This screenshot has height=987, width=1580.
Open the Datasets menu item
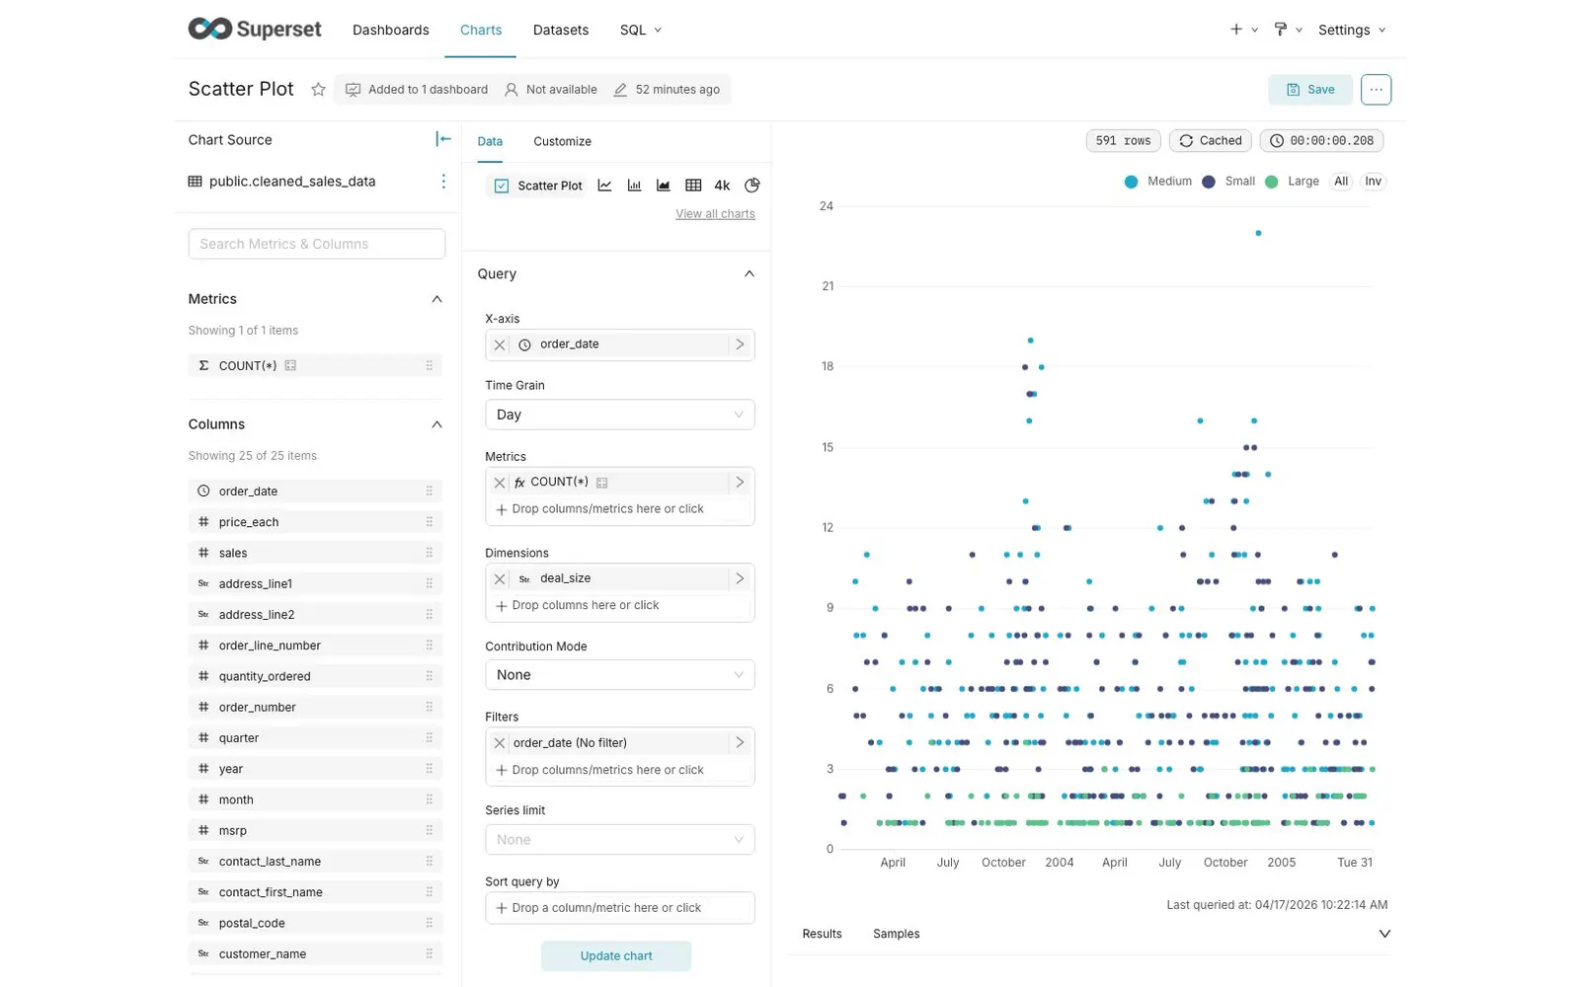[x=561, y=30]
